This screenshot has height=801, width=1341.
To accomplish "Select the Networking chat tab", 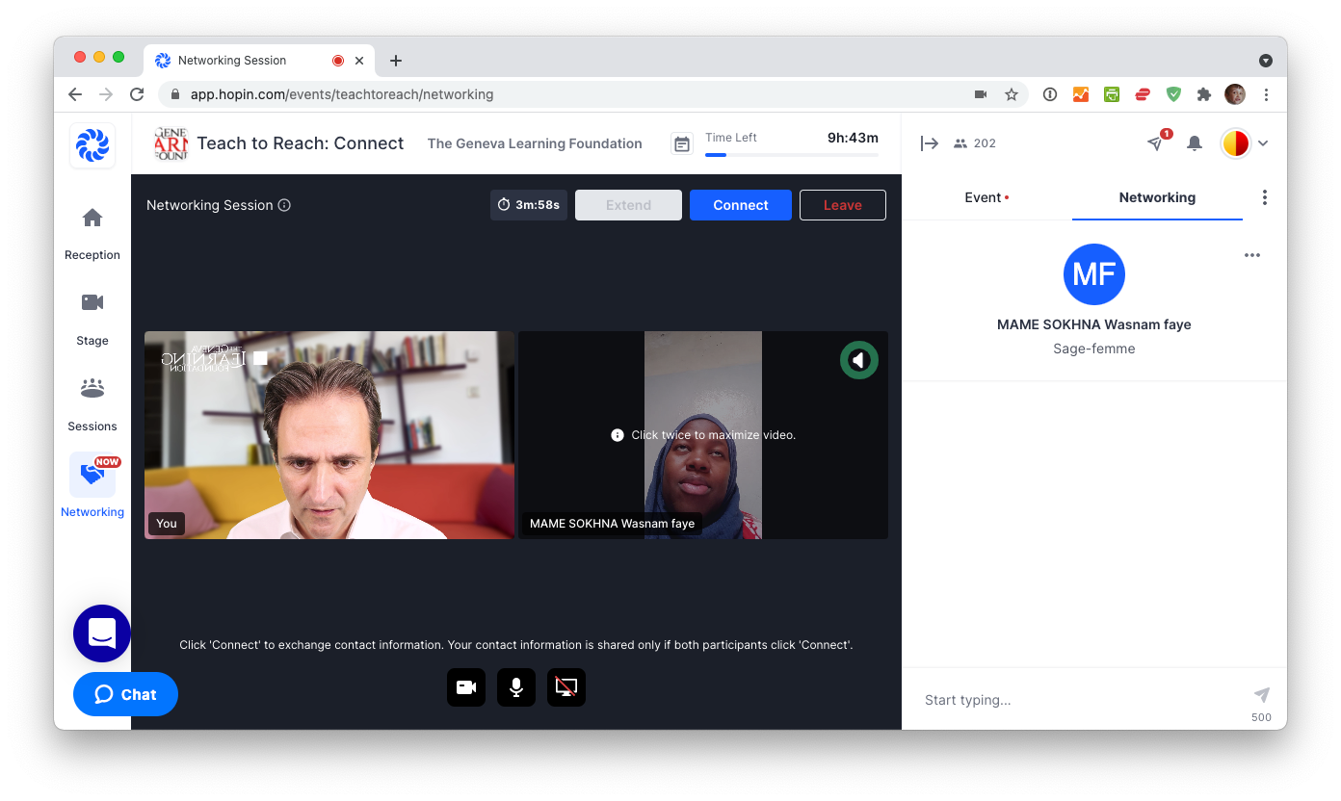I will pyautogui.click(x=1157, y=197).
